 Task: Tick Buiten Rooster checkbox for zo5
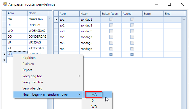111,43
